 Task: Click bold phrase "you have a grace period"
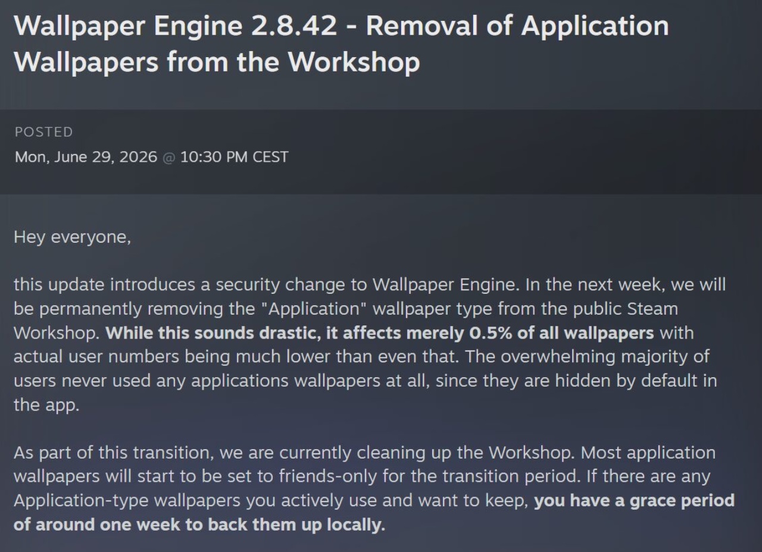634,501
